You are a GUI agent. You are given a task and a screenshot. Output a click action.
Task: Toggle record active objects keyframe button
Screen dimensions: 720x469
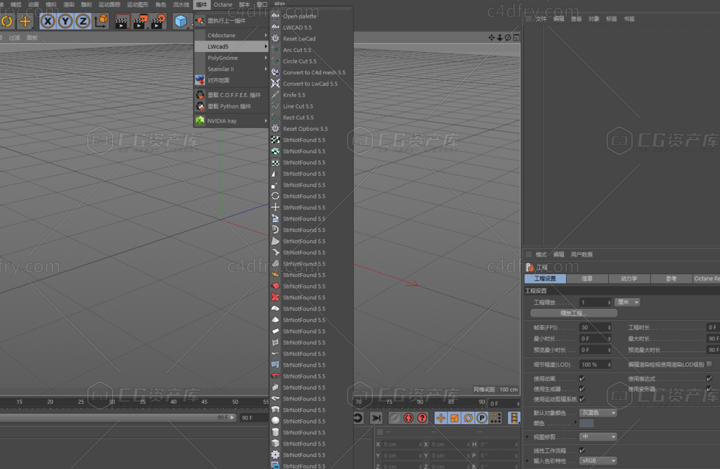click(x=395, y=418)
